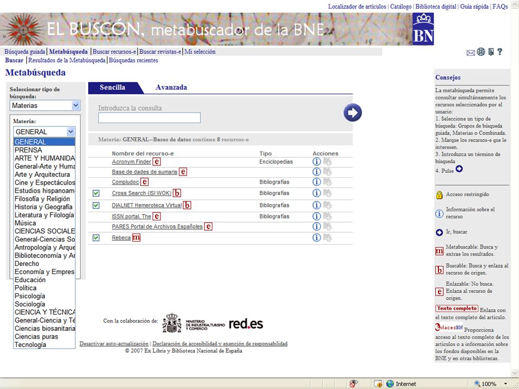Add Acronym Finder to my selection icon
The image size is (519, 389).
tap(328, 162)
